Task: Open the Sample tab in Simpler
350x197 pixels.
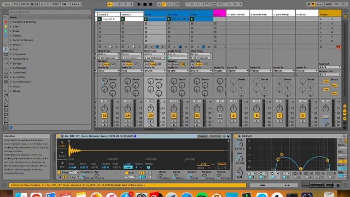Action: point(202,136)
